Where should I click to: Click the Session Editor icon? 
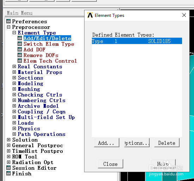[x=8, y=168]
